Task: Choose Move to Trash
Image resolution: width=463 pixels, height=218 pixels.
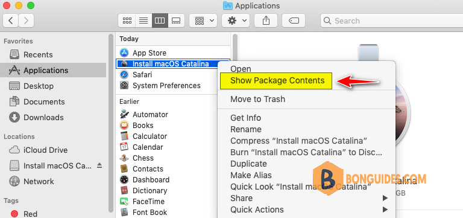Action: click(x=306, y=99)
